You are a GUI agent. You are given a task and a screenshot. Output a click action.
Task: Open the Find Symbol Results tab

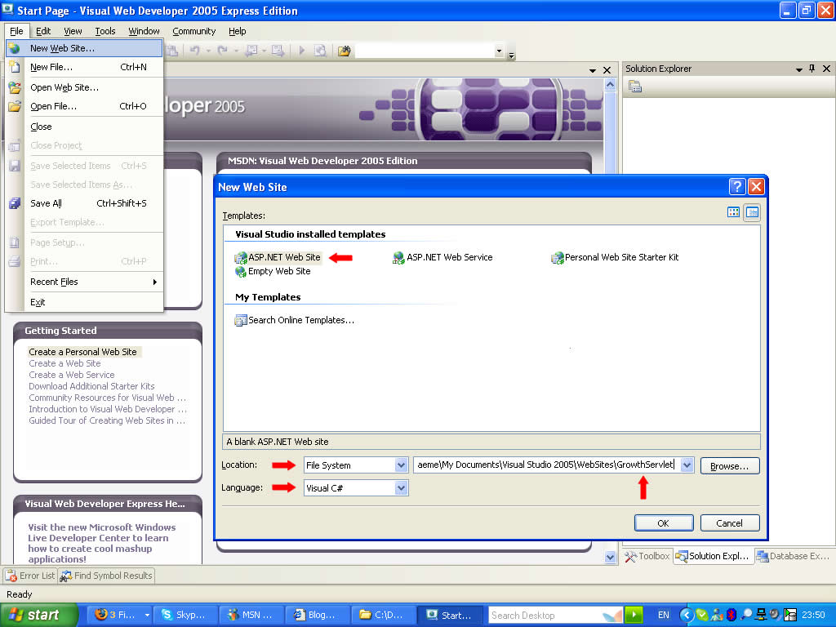coord(107,576)
